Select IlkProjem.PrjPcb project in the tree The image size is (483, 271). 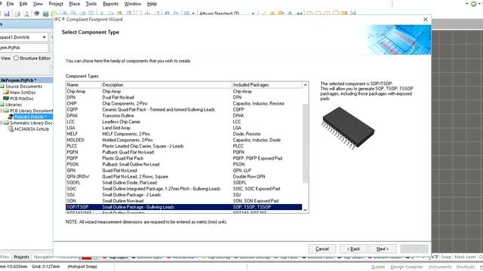point(18,81)
